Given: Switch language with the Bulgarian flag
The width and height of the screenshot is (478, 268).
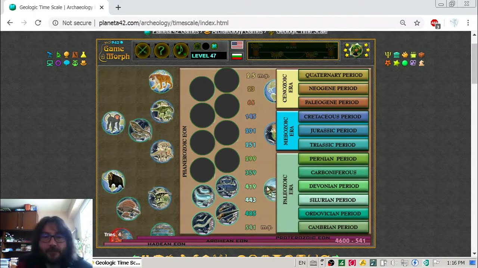Looking at the screenshot, I should click(x=237, y=56).
